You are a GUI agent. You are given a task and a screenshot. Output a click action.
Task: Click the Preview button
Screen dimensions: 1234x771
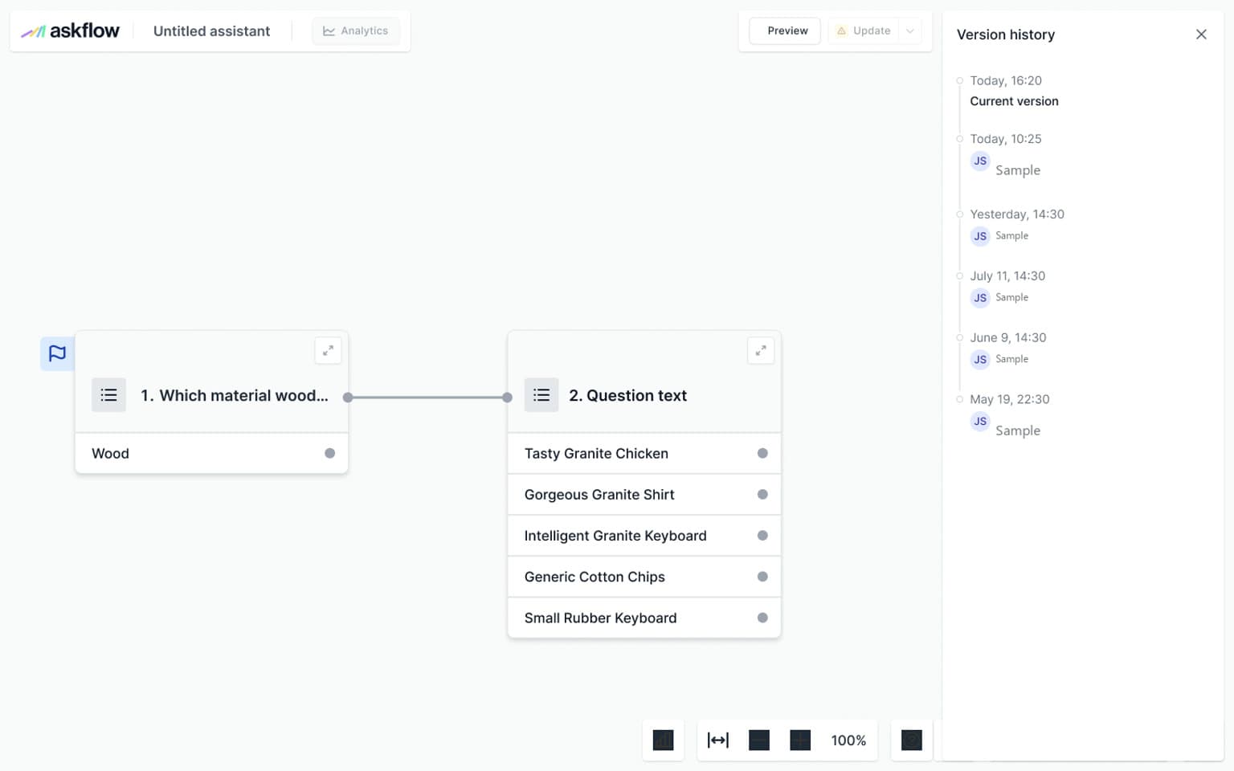click(785, 31)
